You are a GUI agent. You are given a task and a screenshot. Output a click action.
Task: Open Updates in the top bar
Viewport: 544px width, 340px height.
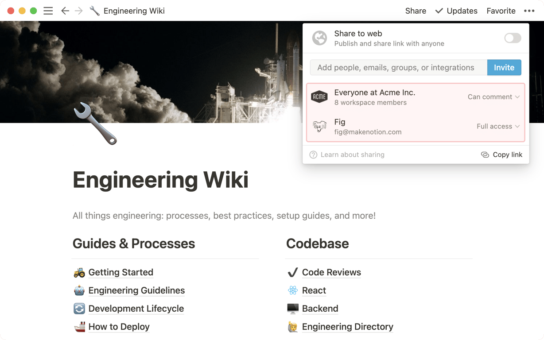tap(456, 11)
